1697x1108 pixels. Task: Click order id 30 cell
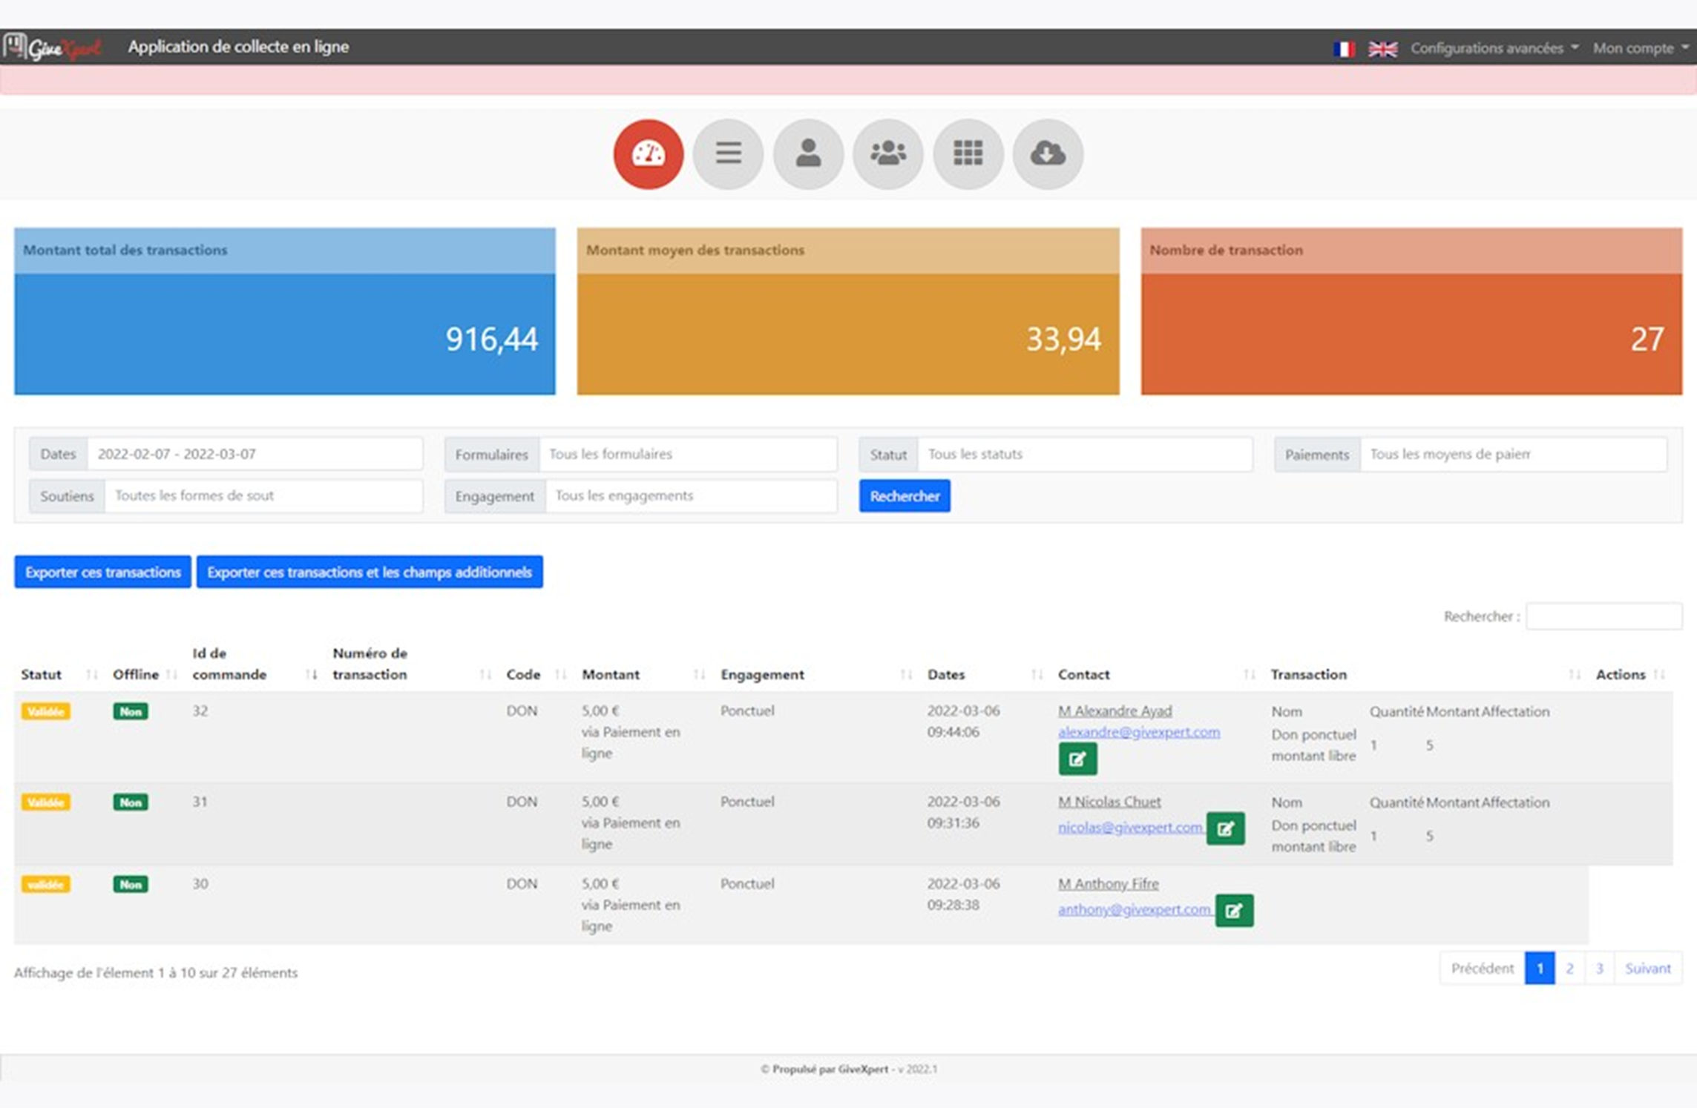point(200,884)
